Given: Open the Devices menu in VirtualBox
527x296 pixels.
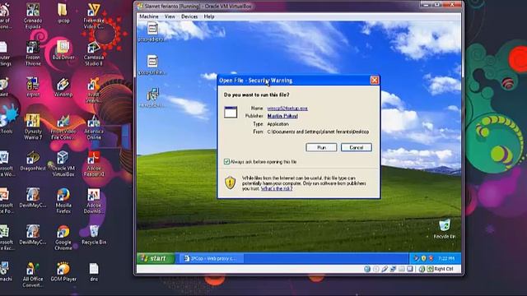Looking at the screenshot, I should click(x=189, y=16).
